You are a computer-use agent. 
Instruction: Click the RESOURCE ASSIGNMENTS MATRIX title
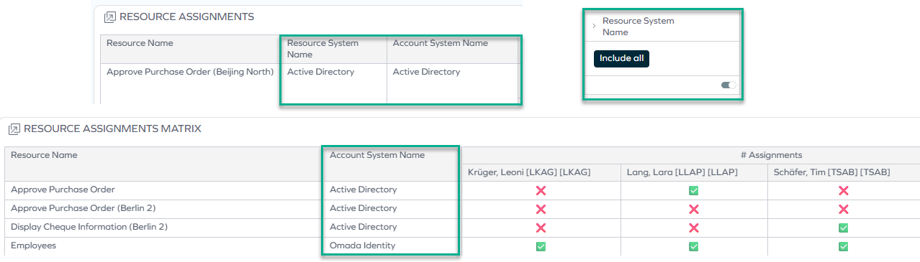[x=112, y=129]
